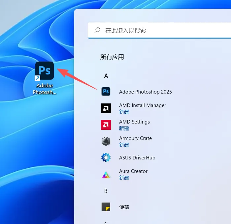
Task: Click the magnifying glass search icon
Action: tap(97, 30)
